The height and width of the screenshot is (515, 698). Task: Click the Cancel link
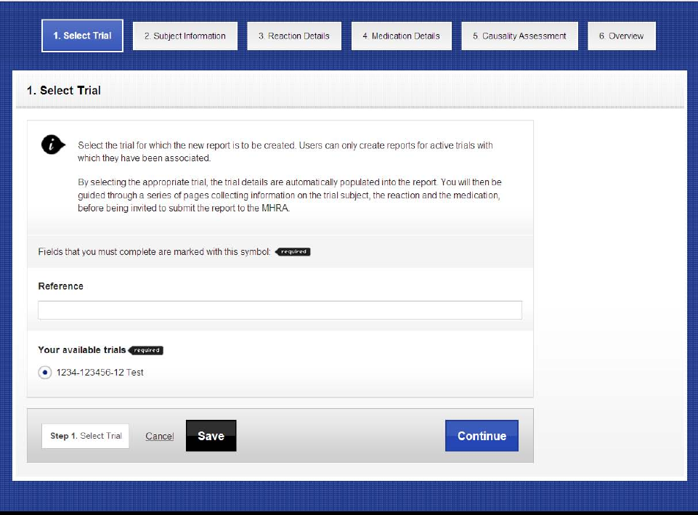tap(159, 437)
